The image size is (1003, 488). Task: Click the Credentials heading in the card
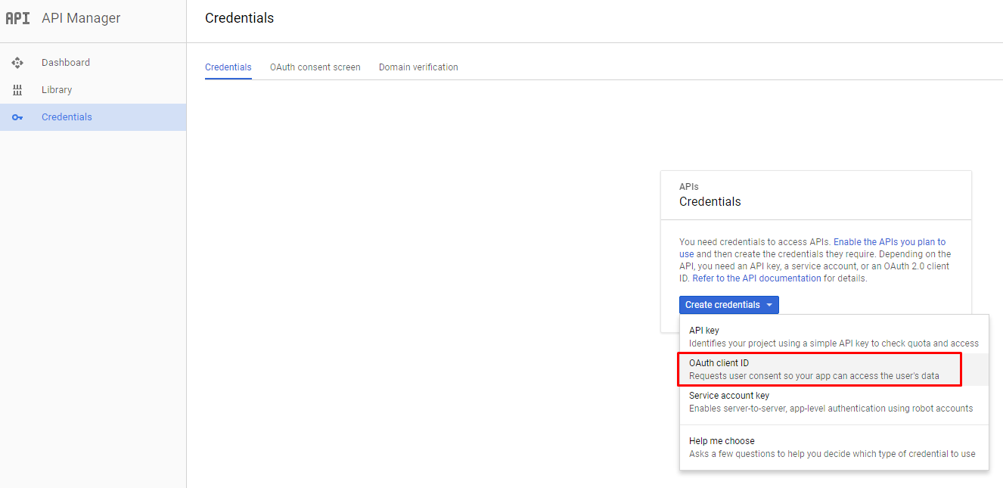[710, 202]
